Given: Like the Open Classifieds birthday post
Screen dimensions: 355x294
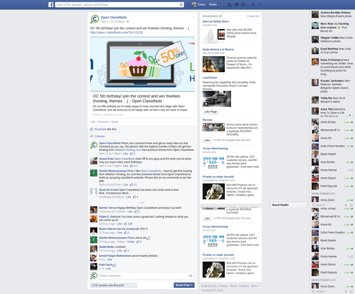Looking at the screenshot, I should pos(93,122).
